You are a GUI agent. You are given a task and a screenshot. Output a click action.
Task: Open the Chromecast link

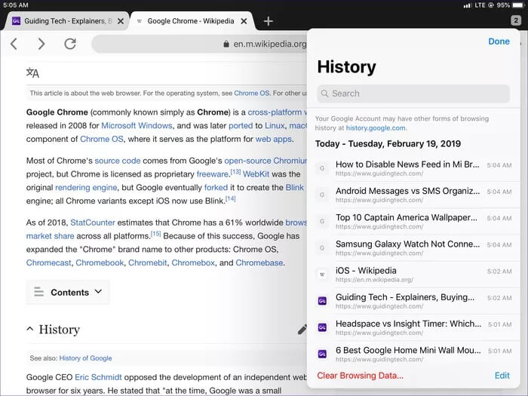[x=49, y=262]
